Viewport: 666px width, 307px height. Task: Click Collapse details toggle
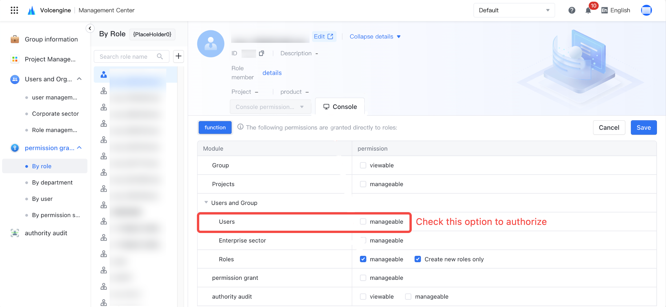(375, 37)
